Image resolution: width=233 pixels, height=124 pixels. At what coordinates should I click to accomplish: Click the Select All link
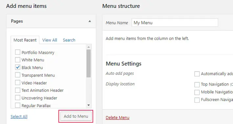pos(19,116)
